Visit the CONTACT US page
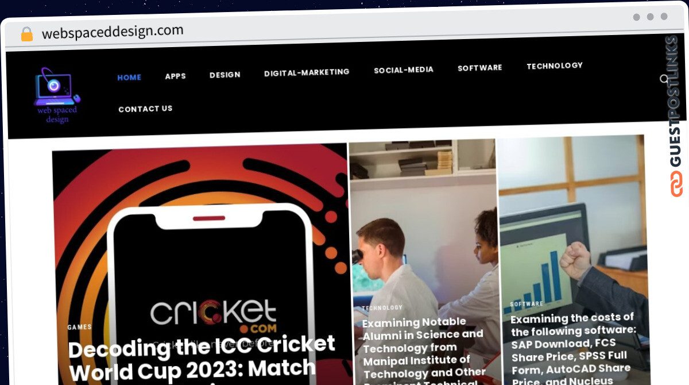Image resolution: width=689 pixels, height=385 pixels. click(145, 109)
